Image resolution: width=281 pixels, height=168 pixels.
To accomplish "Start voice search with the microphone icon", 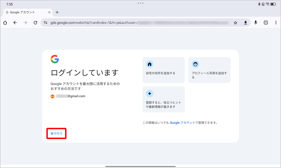I will coord(256,23).
